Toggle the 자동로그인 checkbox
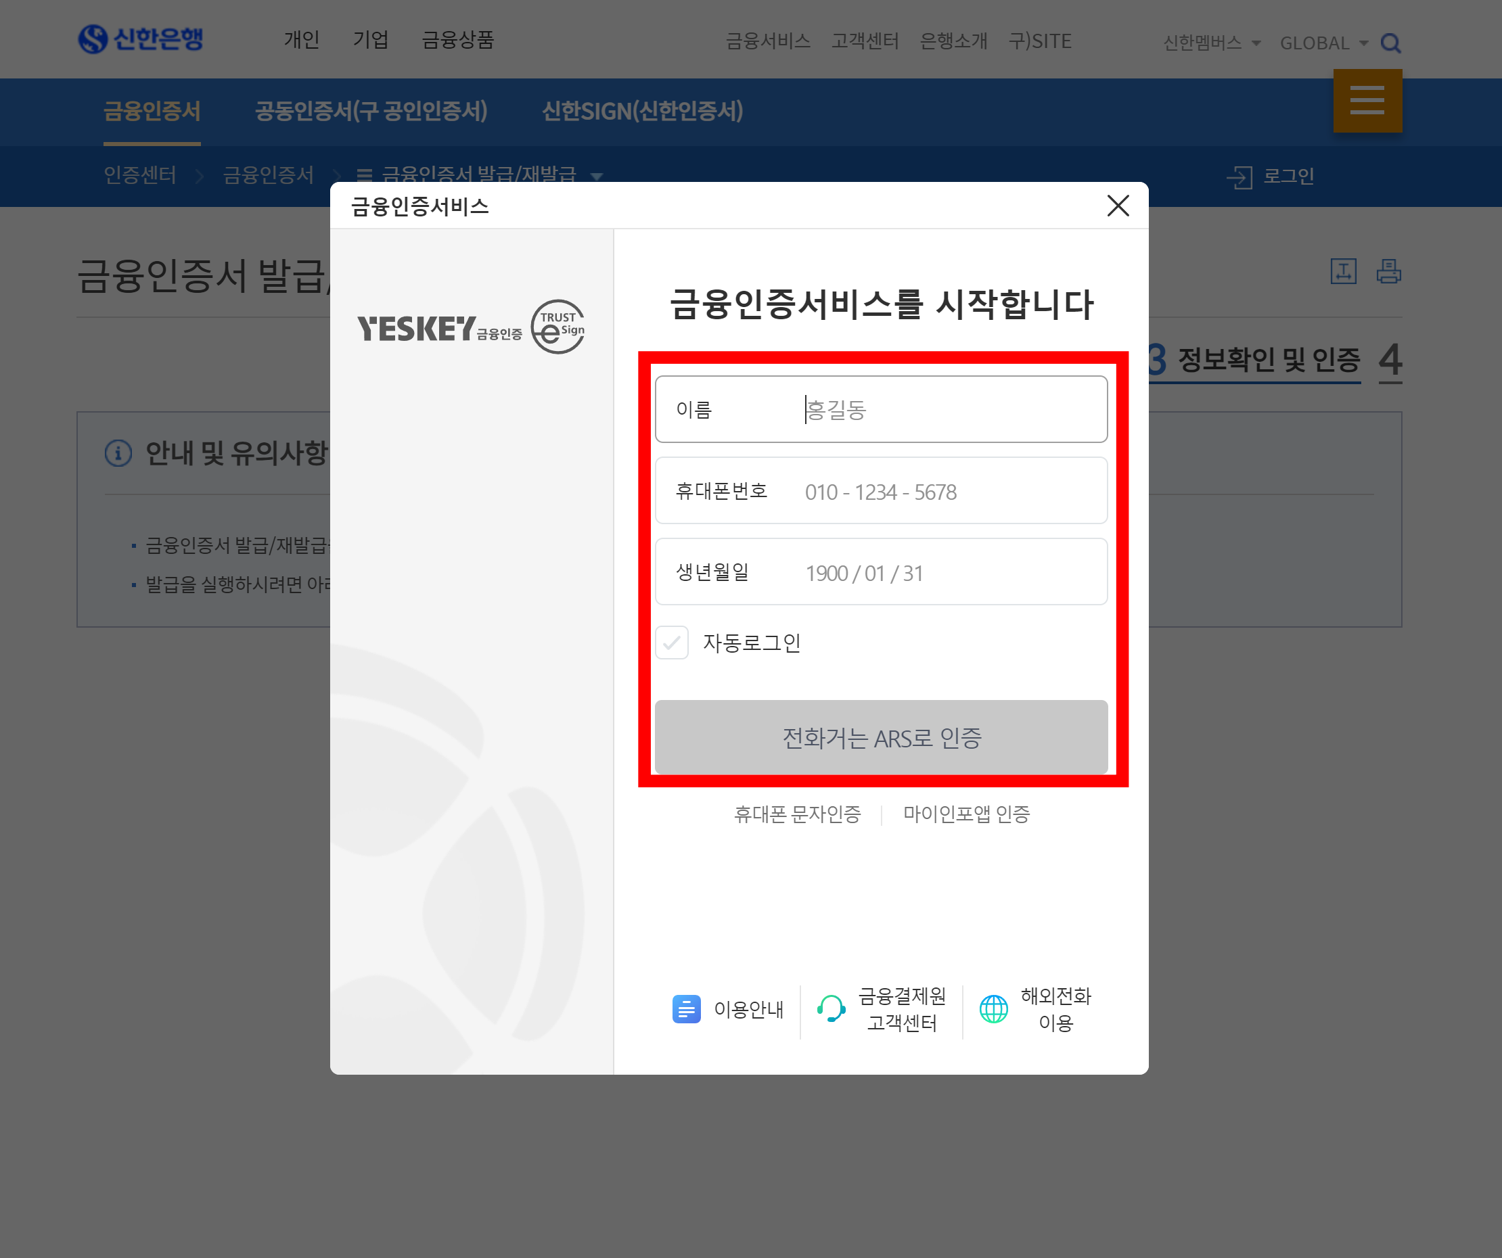Screen dimensions: 1502x1258 [x=672, y=643]
